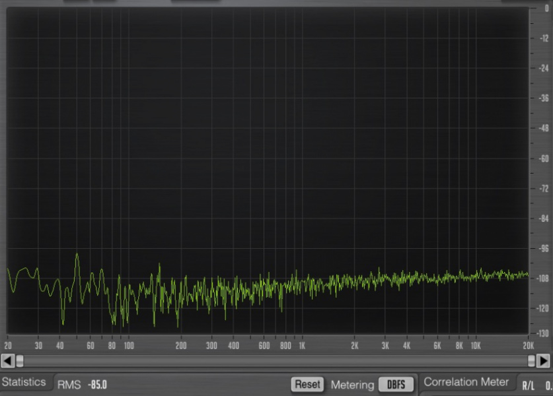Click the 20K frequency axis label
553x396 pixels.
(x=528, y=346)
